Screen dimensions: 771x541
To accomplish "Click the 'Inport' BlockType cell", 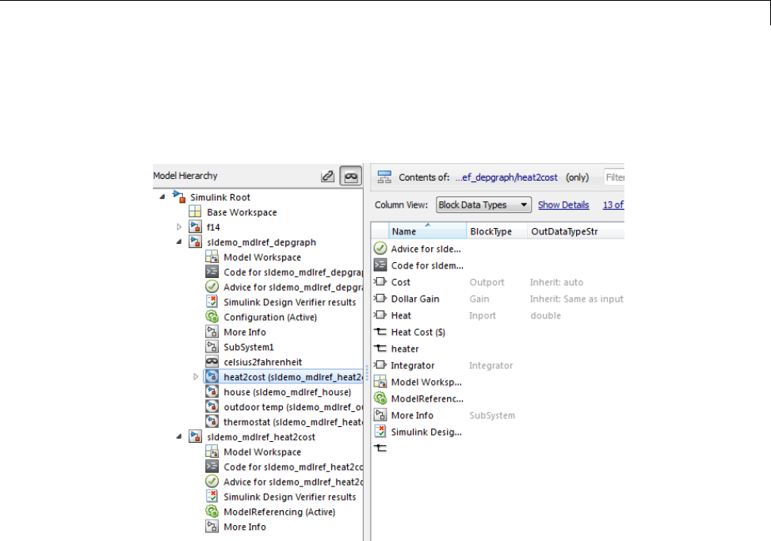I will click(x=483, y=315).
